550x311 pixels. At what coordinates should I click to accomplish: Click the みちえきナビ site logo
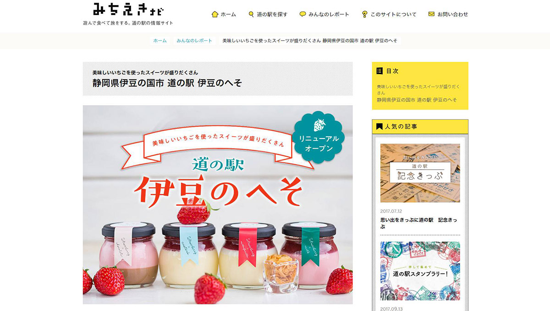pos(128,9)
